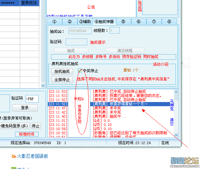Focus the 验证码 field in lottery panel
Image resolution: width=201 pixels, height=169 pixels.
pos(76,42)
